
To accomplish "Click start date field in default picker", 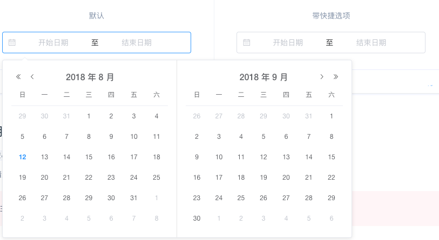I will click(53, 43).
